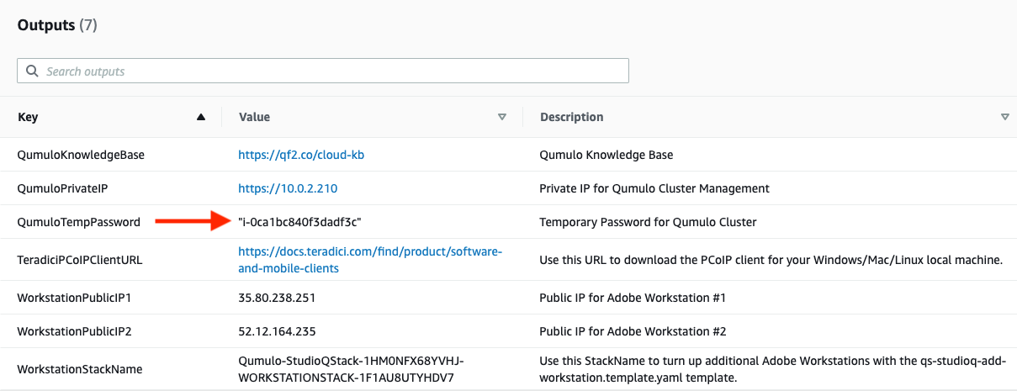Focus the Search outputs field
This screenshot has height=391, width=1017.
pyautogui.click(x=323, y=71)
